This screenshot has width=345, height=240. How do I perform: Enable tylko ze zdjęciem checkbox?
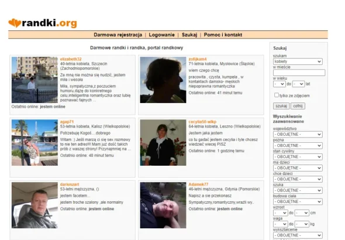277,95
